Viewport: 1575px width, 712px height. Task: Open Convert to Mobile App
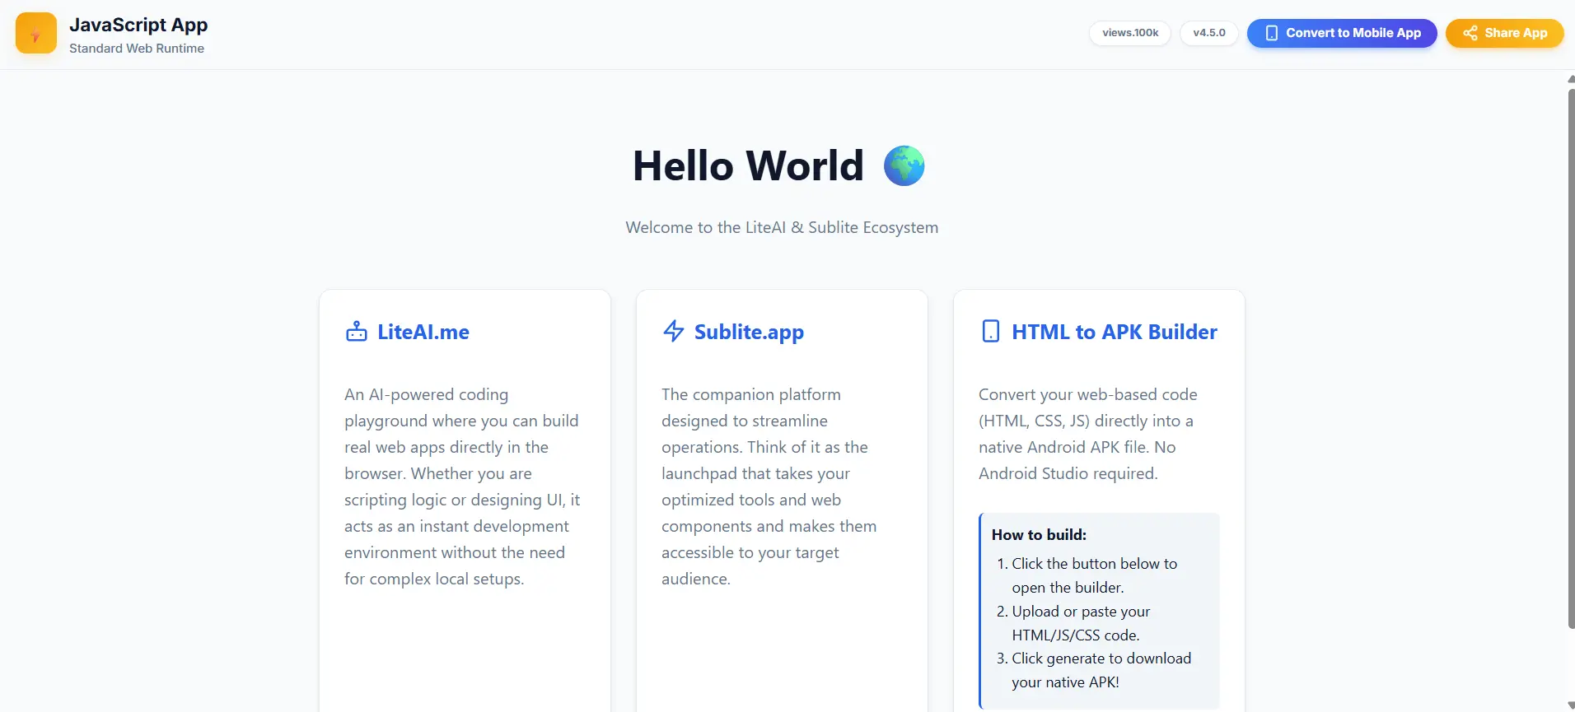[x=1342, y=33]
